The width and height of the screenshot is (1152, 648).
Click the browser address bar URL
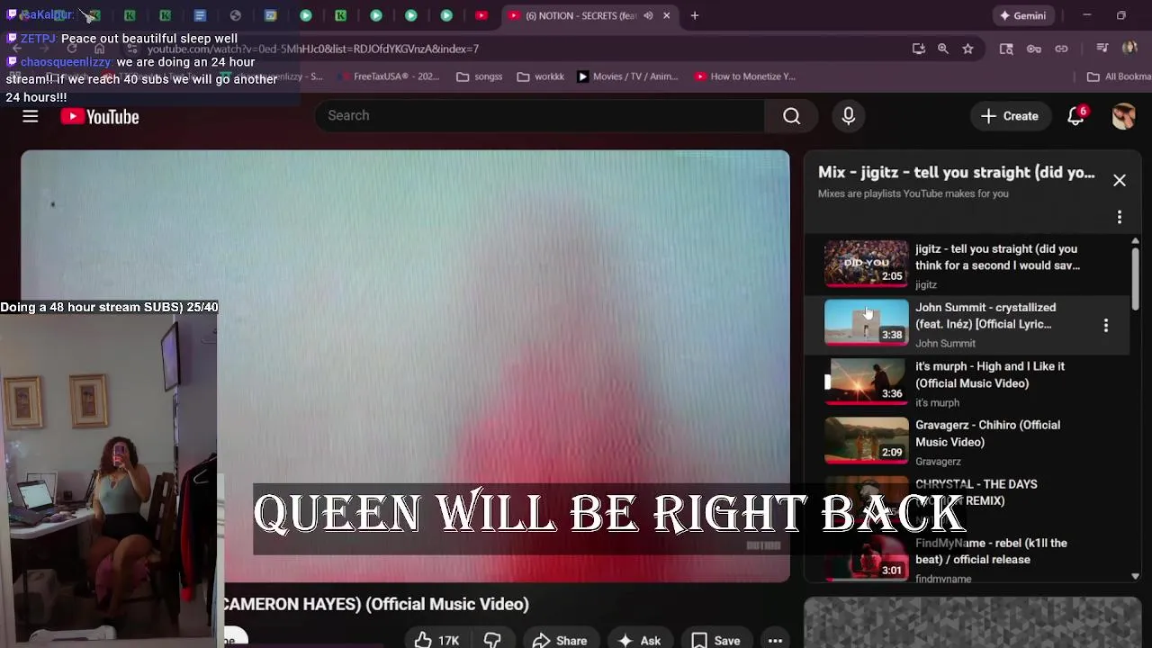tap(312, 49)
